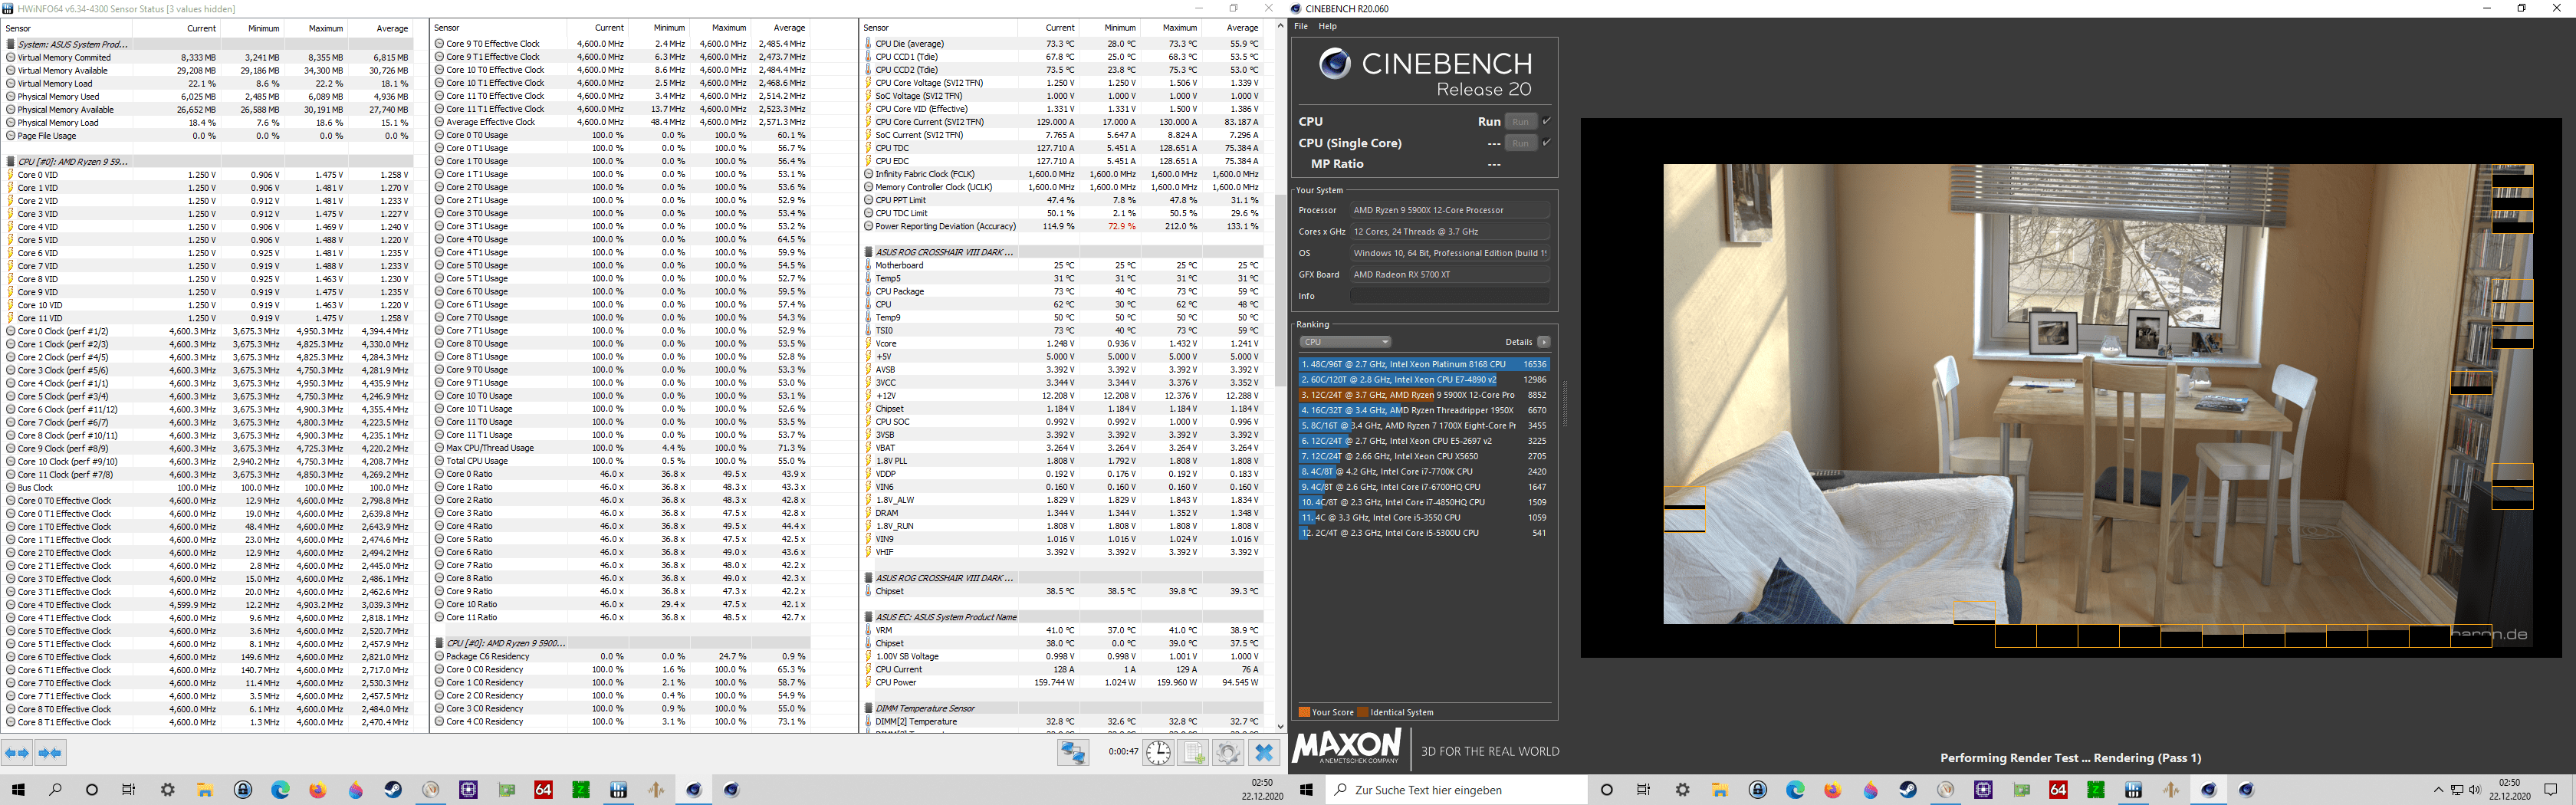Open Task View on the search-box taskbar
Viewport: 2576px width, 805px height.
tap(1644, 790)
